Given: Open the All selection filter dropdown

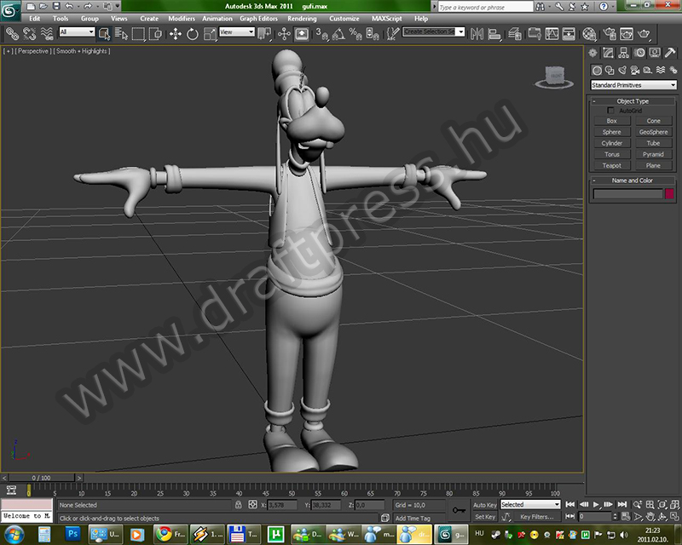Looking at the screenshot, I should click(77, 32).
